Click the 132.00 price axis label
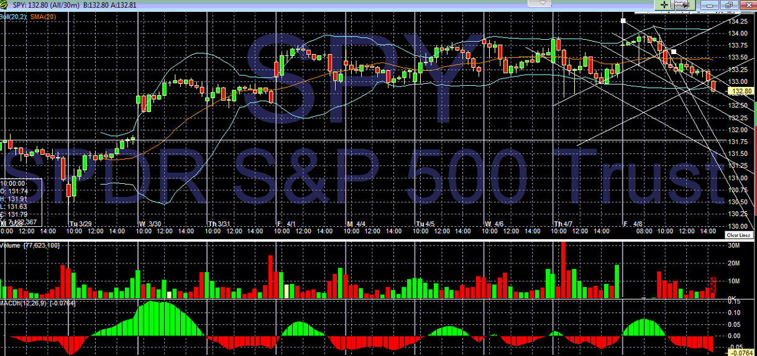Screen dimensions: 757x356 (738, 129)
